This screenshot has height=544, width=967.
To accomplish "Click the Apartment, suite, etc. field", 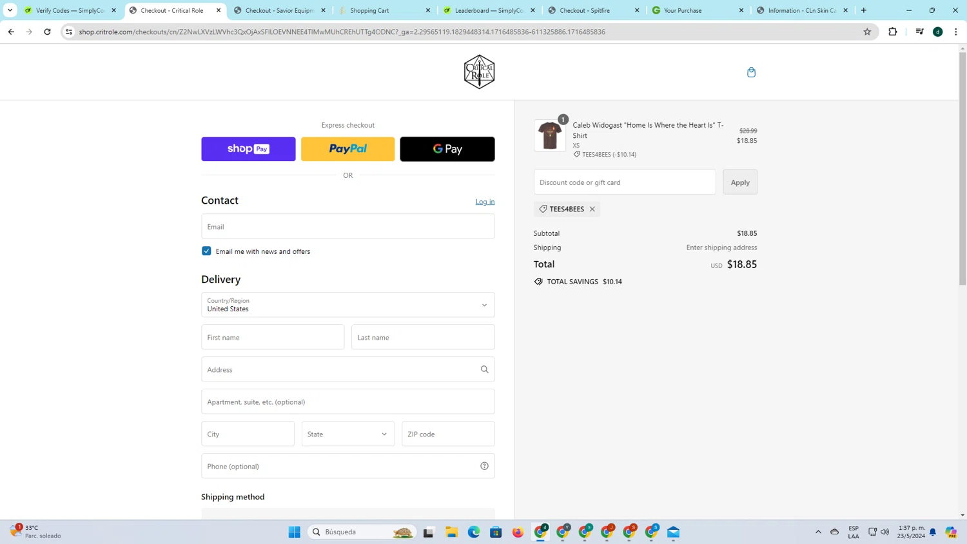I will click(348, 402).
